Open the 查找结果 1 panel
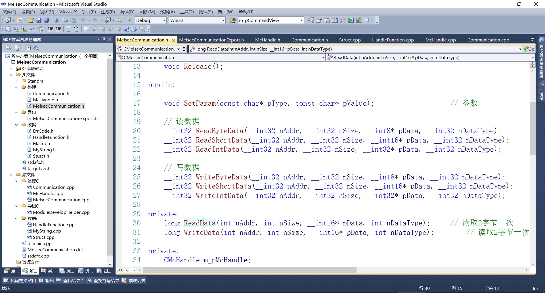This screenshot has height=293, width=545. click(x=70, y=281)
